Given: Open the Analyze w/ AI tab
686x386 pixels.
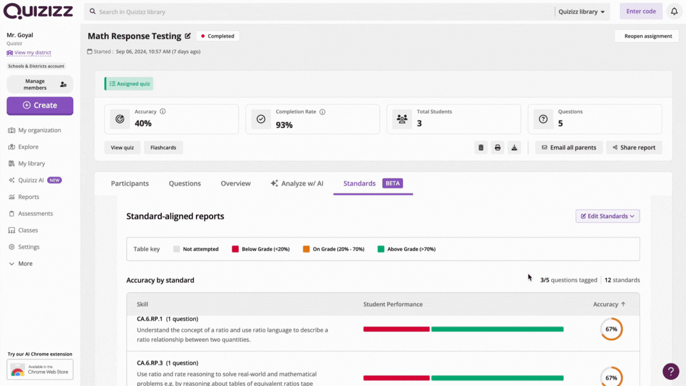Looking at the screenshot, I should point(297,183).
